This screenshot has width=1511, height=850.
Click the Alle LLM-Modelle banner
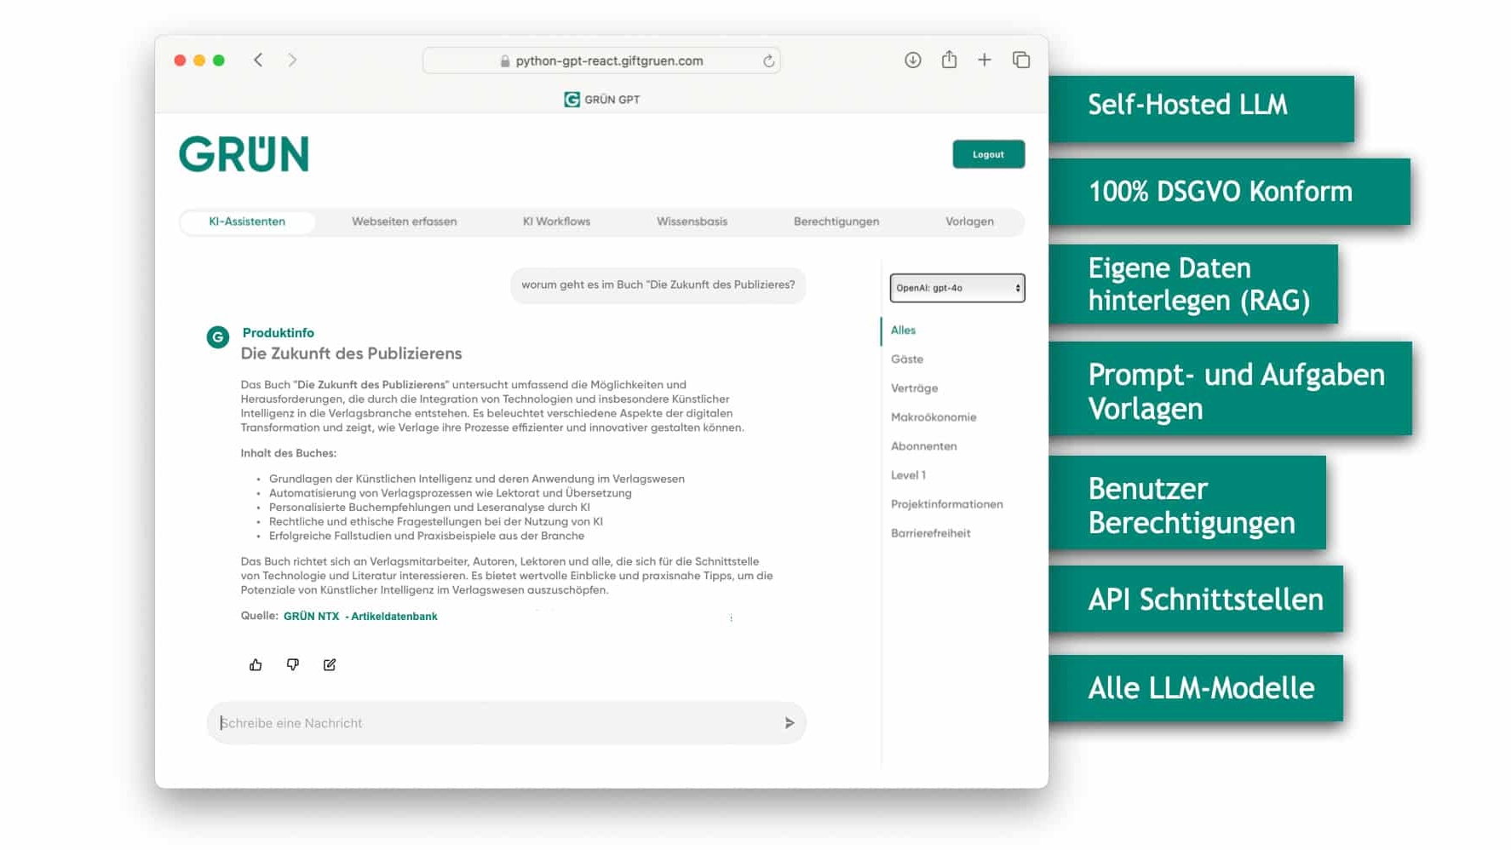pos(1196,688)
